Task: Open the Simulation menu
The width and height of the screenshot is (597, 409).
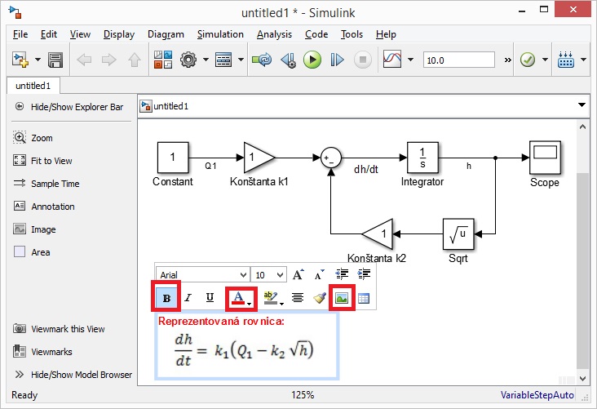Action: pyautogui.click(x=220, y=34)
